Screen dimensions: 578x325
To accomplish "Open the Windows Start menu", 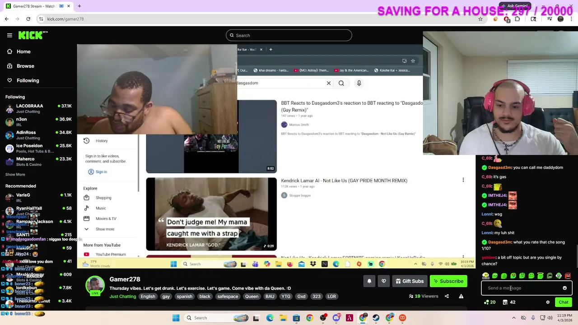I will [176, 318].
